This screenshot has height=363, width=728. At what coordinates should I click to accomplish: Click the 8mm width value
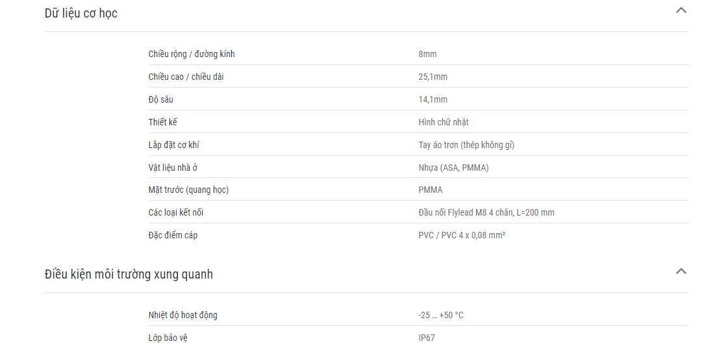pyautogui.click(x=427, y=55)
